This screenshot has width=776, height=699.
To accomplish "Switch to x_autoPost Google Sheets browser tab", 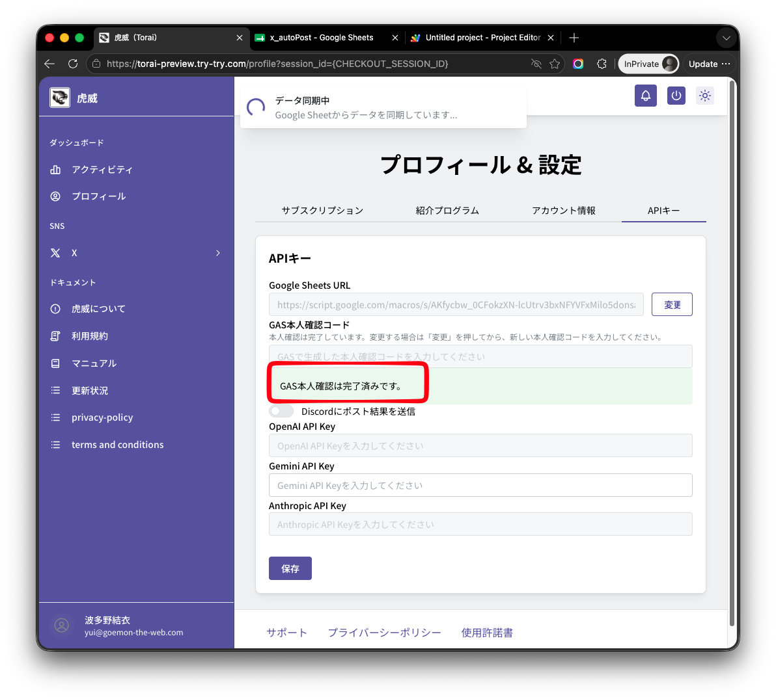I will (x=321, y=38).
